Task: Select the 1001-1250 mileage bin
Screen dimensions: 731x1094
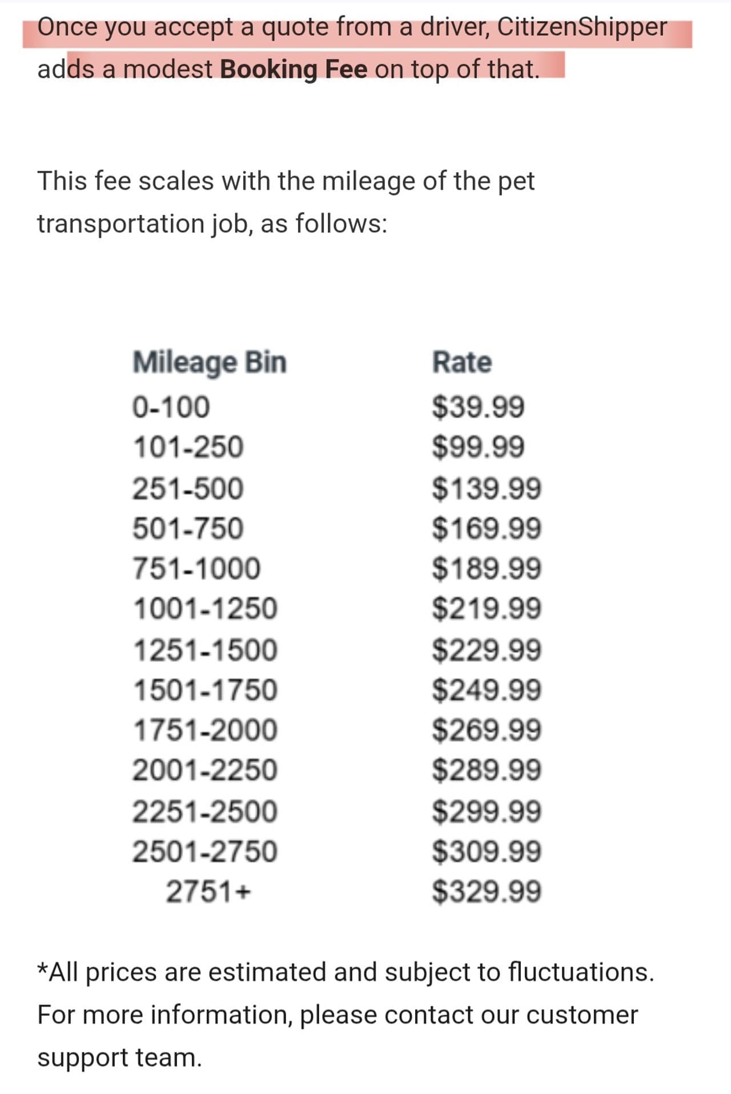Action: point(205,608)
